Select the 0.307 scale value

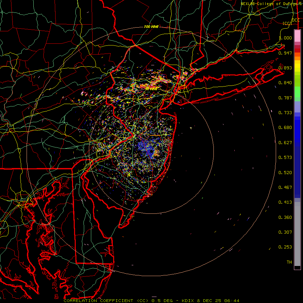click(285, 232)
